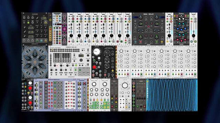The width and height of the screenshot is (220, 123).
Task: Click the first white key on Phrase-Seq-32's keyboard
Action: [x=55, y=58]
